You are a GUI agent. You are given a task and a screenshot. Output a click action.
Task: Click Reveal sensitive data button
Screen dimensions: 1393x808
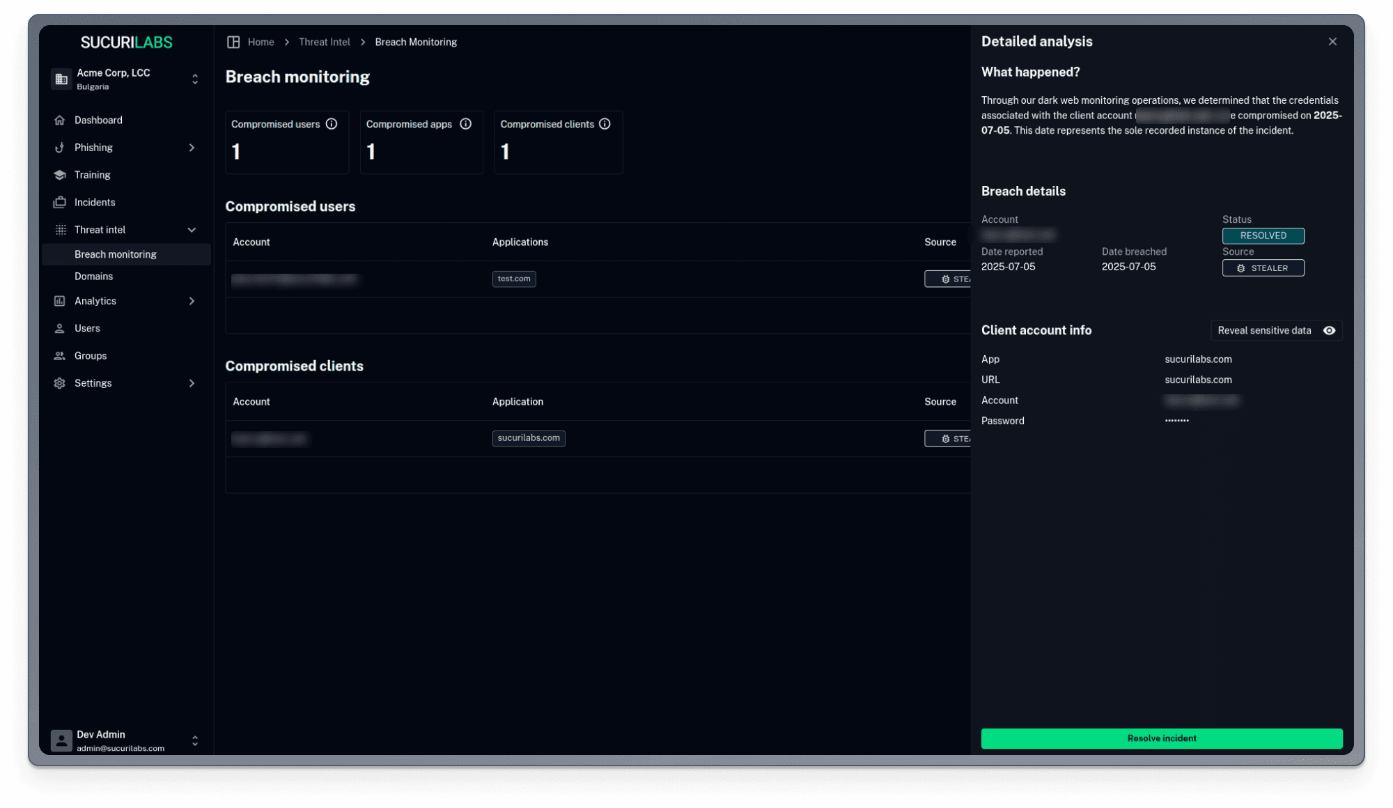1276,331
